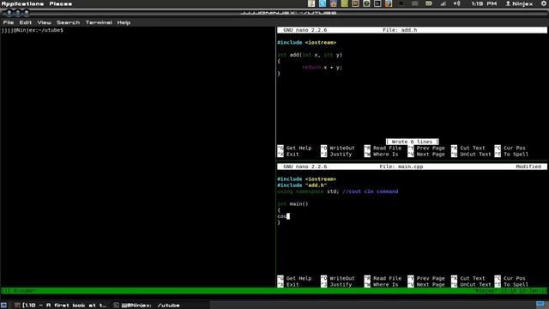
Task: Click '#include "add.h"' line in main.cpp
Action: click(302, 185)
